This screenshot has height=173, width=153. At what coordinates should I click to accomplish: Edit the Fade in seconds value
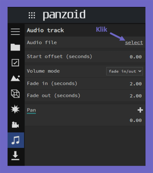[136, 84]
